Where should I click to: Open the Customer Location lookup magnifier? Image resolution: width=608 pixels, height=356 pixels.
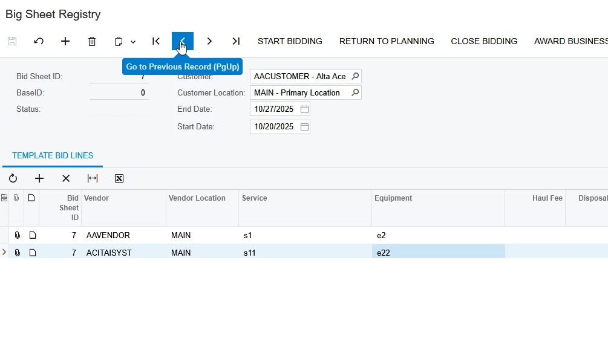(x=355, y=92)
